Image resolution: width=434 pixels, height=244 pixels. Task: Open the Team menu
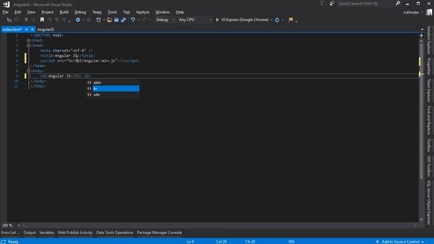tap(97, 12)
